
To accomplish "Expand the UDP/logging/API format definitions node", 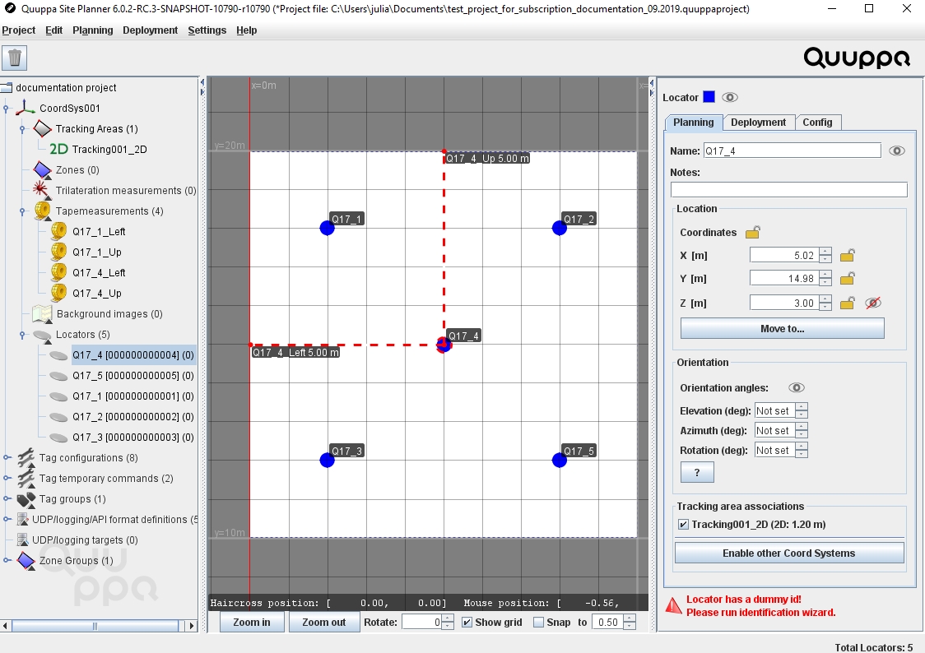I will (7, 519).
